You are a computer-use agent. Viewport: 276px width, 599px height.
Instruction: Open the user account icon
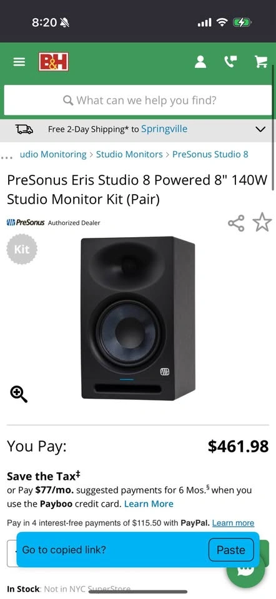click(x=200, y=62)
